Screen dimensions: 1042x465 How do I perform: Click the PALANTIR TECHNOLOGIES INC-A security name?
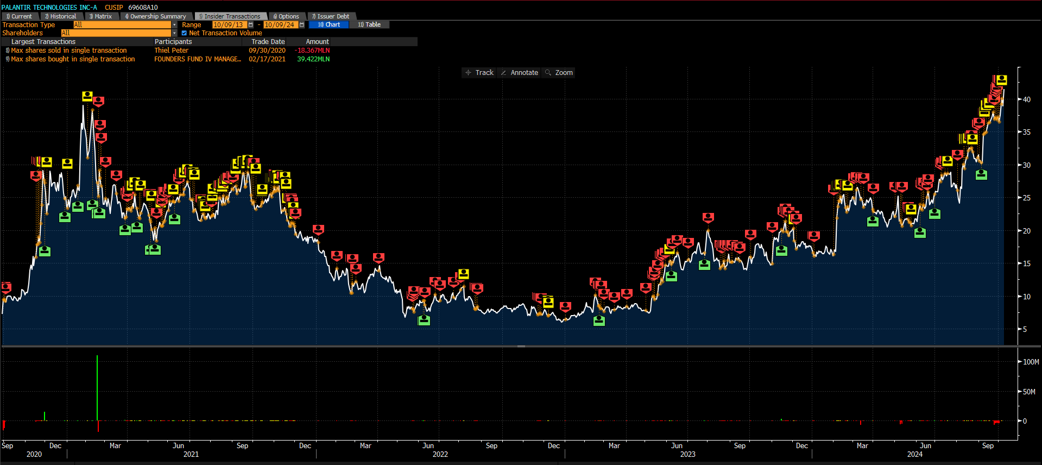49,8
